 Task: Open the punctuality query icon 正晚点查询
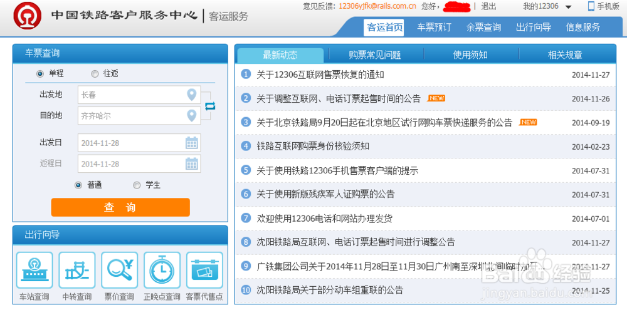click(162, 271)
